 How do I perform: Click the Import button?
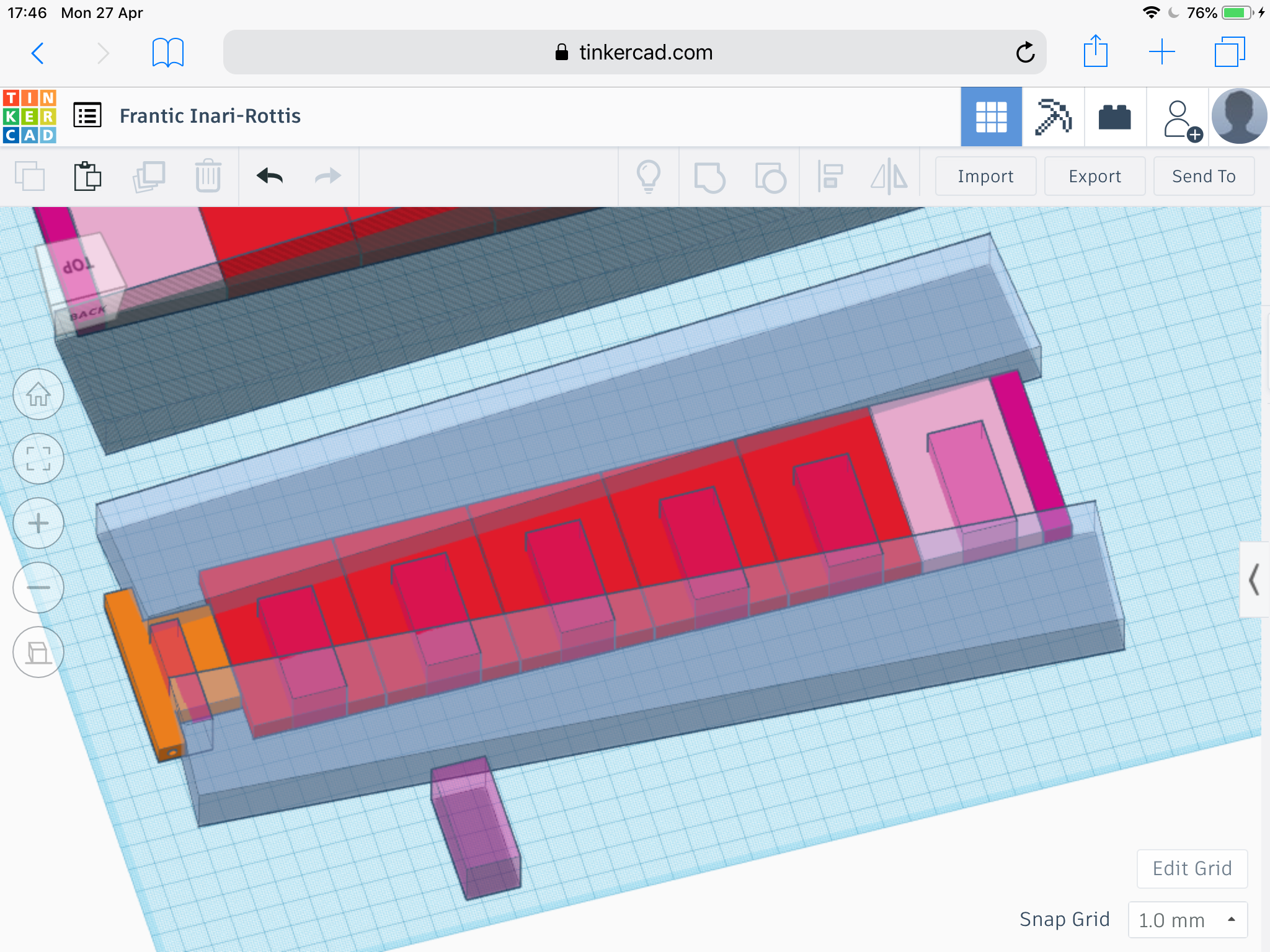[985, 177]
